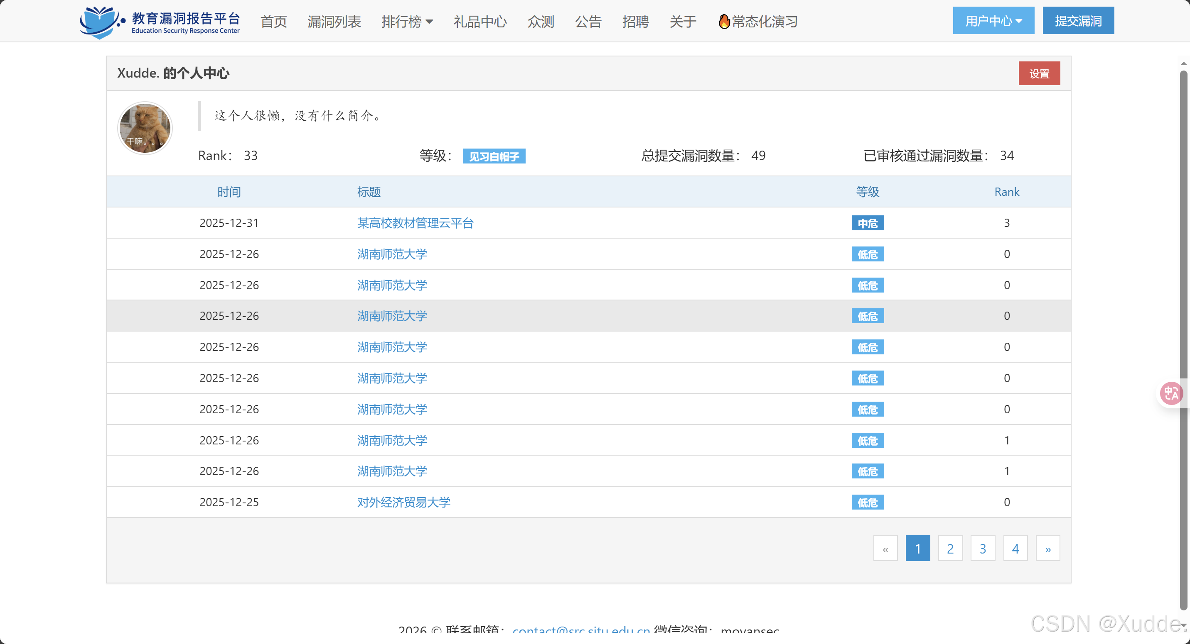Image resolution: width=1190 pixels, height=644 pixels.
Task: Expand the 排行榜 dropdown menu
Action: tap(406, 22)
